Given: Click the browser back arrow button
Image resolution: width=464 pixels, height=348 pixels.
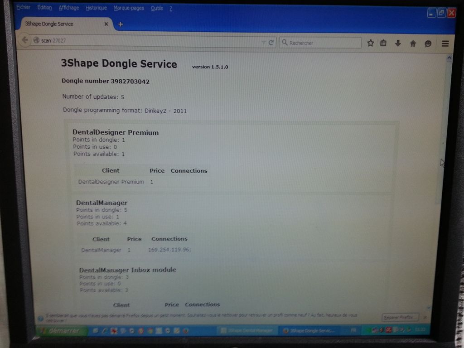Looking at the screenshot, I should point(25,40).
